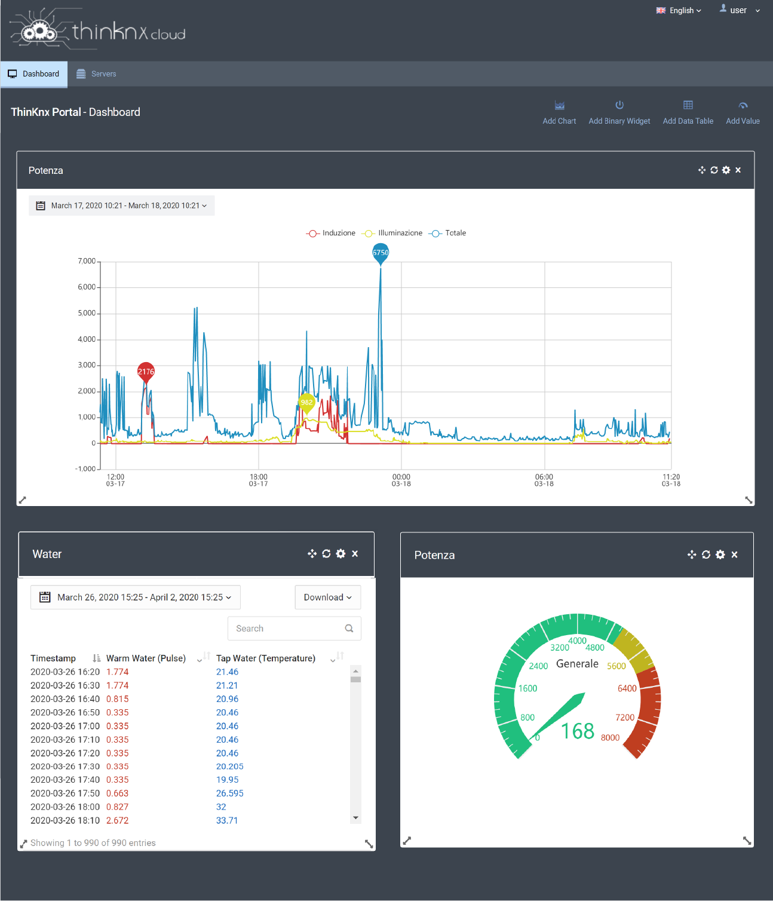
Task: Click the Add Binary Widget icon
Action: [619, 105]
